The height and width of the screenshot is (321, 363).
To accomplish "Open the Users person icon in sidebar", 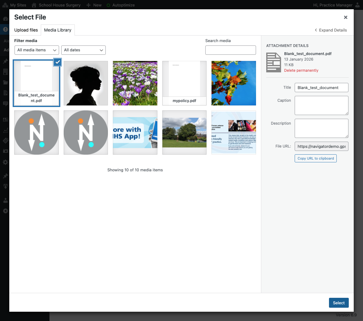I will pos(6,200).
